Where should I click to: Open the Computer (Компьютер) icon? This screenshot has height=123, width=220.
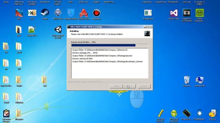coord(199,80)
